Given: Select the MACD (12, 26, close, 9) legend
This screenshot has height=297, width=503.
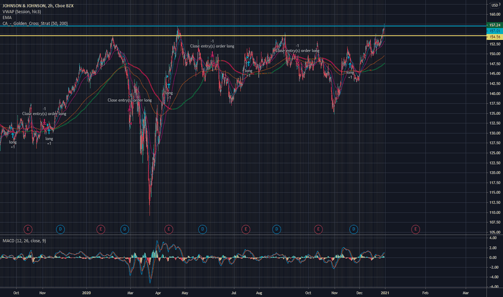Looking at the screenshot, I should pos(24,241).
